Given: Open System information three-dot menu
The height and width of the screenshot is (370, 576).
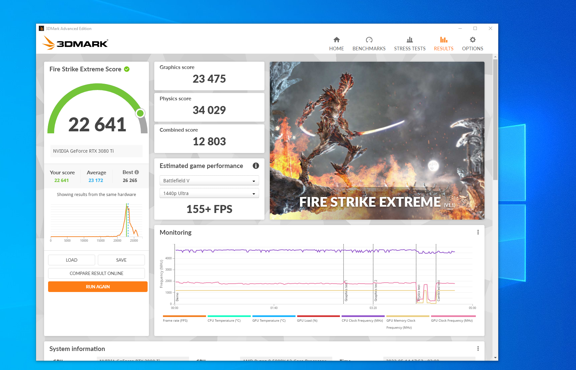Looking at the screenshot, I should pyautogui.click(x=478, y=349).
